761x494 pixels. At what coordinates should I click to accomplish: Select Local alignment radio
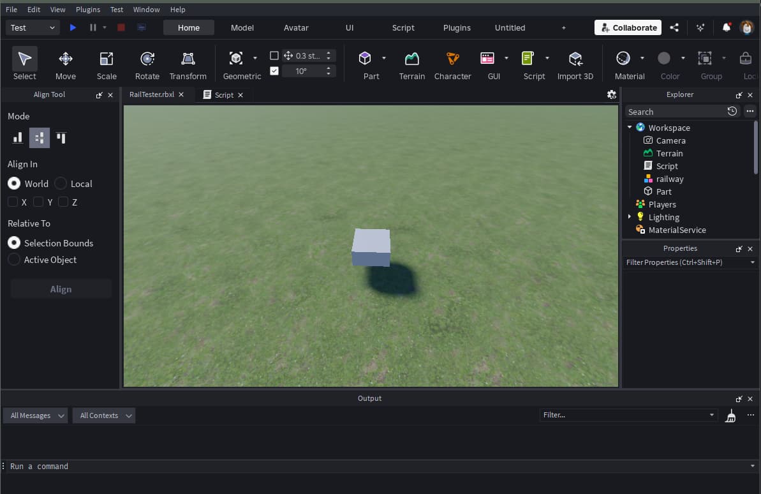click(61, 184)
